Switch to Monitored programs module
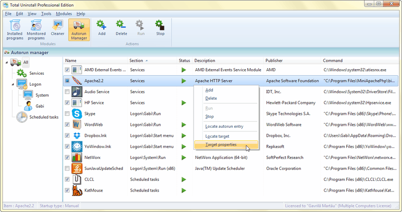 coord(36,30)
